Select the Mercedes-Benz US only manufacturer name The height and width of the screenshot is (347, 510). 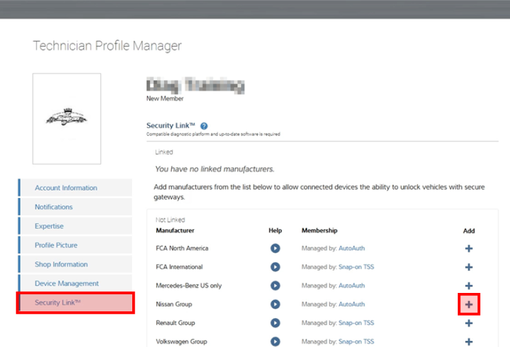pyautogui.click(x=189, y=285)
